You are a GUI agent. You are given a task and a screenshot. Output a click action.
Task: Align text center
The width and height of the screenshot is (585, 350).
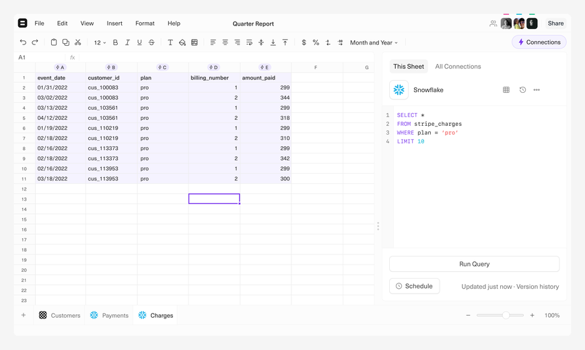tap(225, 42)
